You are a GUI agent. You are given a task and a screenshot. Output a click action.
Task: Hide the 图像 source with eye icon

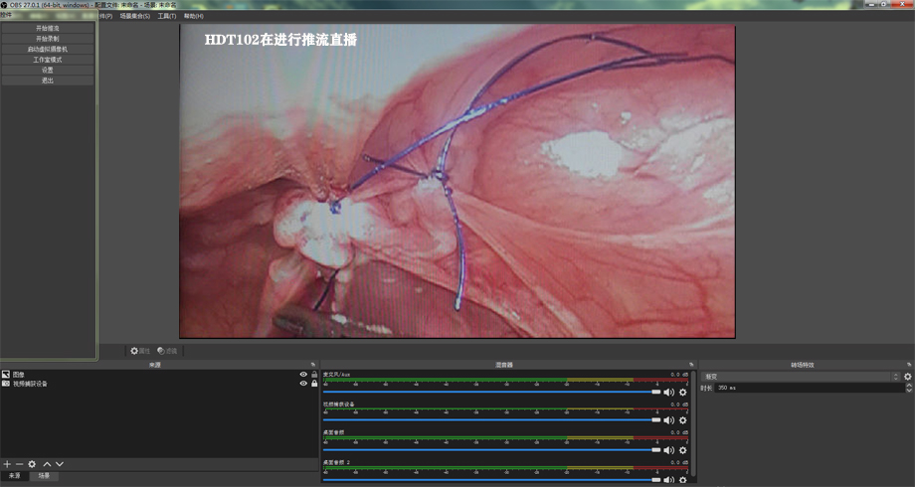click(x=303, y=375)
